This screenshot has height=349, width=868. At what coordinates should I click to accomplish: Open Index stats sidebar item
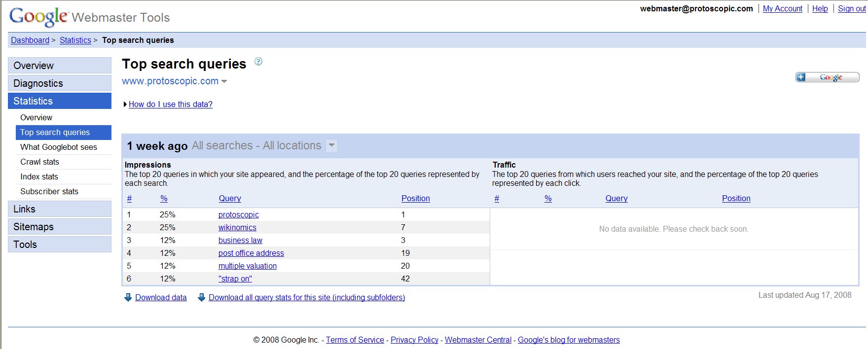click(64, 176)
